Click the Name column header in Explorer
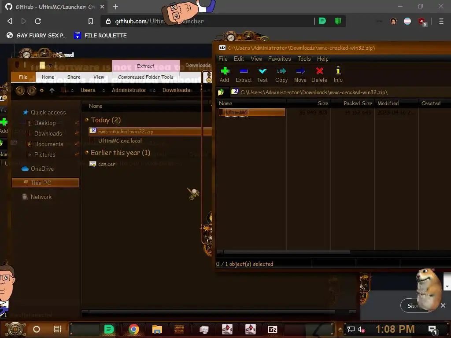The height and width of the screenshot is (338, 451). click(x=96, y=106)
